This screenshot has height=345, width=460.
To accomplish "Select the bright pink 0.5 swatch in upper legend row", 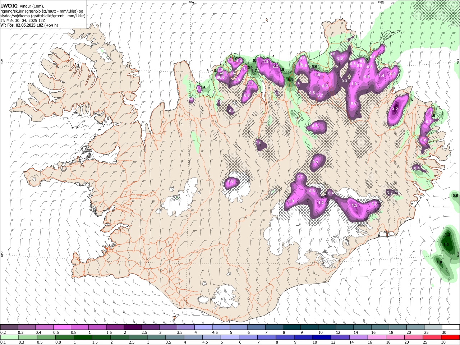I will 62,327.
